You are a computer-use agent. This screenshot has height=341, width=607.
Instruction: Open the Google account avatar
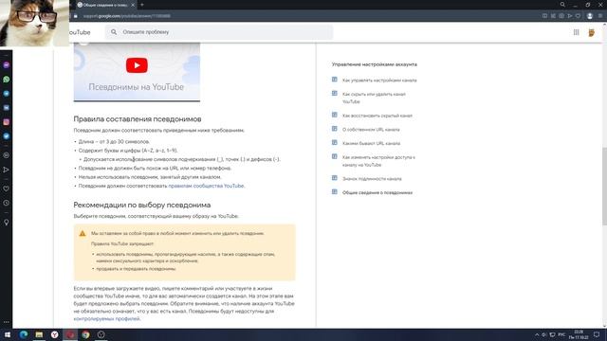[592, 32]
